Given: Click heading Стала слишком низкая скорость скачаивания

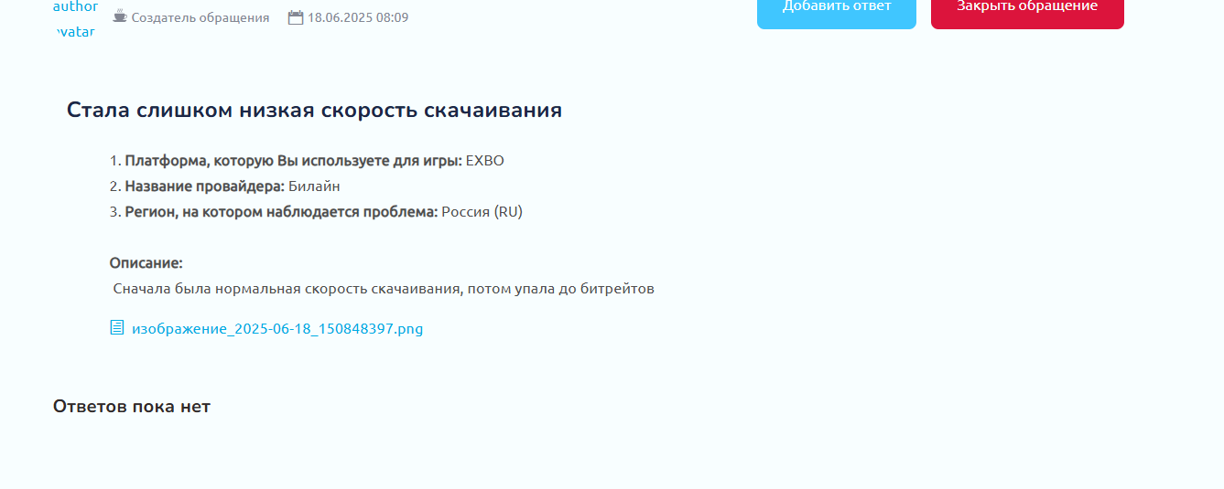Looking at the screenshot, I should 314,111.
